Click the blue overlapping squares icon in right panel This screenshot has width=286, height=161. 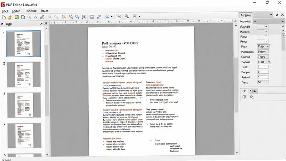252,97
